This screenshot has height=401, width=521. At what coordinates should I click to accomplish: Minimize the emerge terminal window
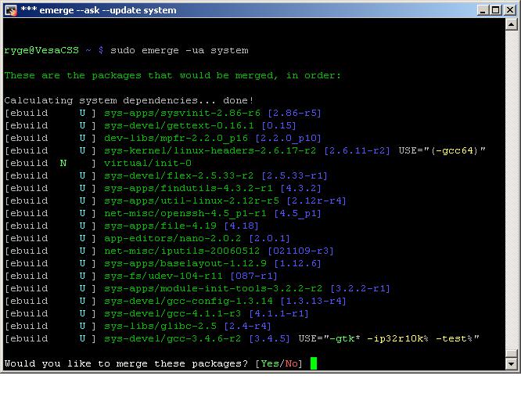tap(483, 10)
